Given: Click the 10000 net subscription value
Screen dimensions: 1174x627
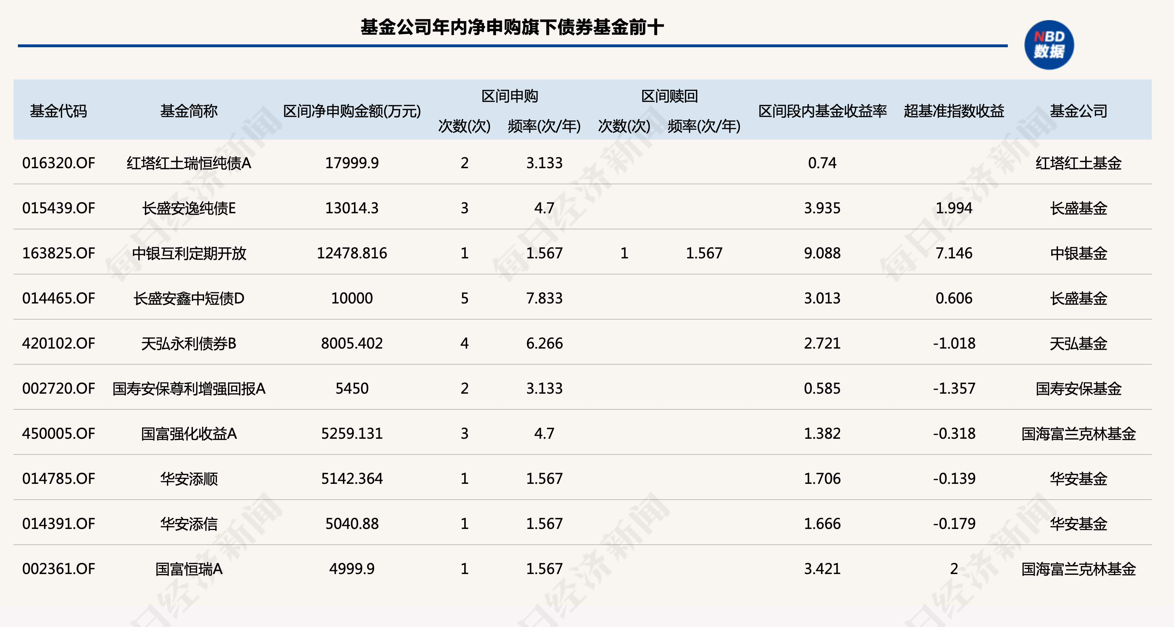Looking at the screenshot, I should click(352, 298).
